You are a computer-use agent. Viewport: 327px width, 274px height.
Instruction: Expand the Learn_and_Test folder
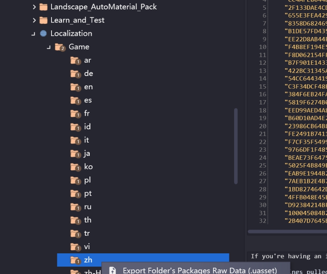(34, 20)
